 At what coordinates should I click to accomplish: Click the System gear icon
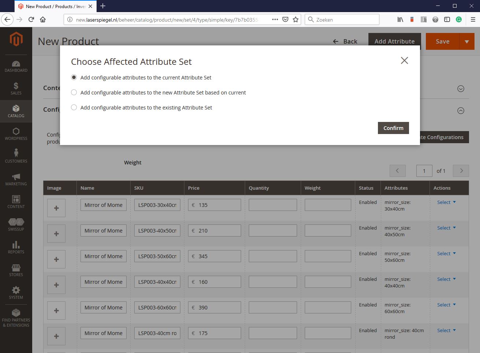pyautogui.click(x=16, y=292)
